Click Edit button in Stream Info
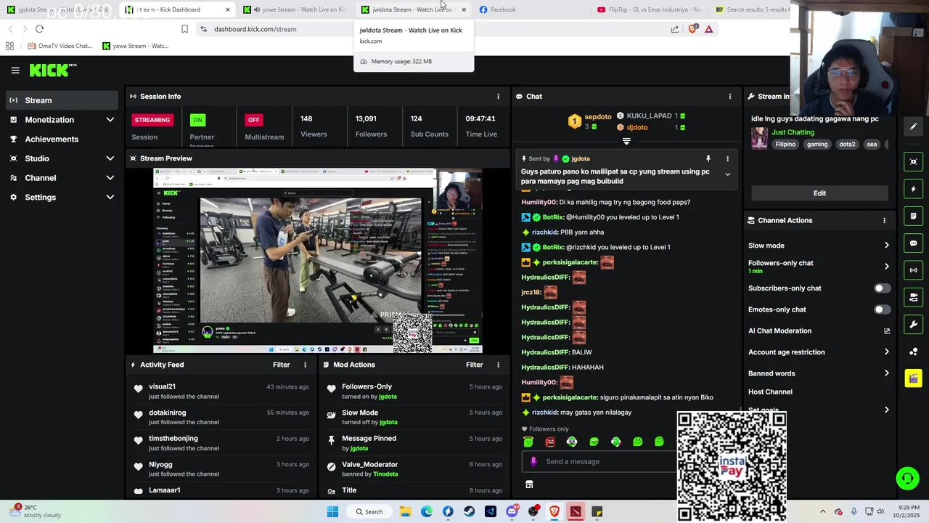The height and width of the screenshot is (523, 929). click(x=819, y=193)
